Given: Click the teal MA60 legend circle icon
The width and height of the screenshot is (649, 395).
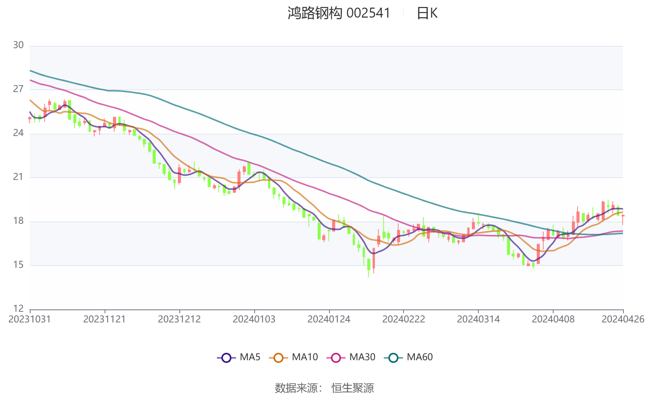Looking at the screenshot, I should pos(393,358).
